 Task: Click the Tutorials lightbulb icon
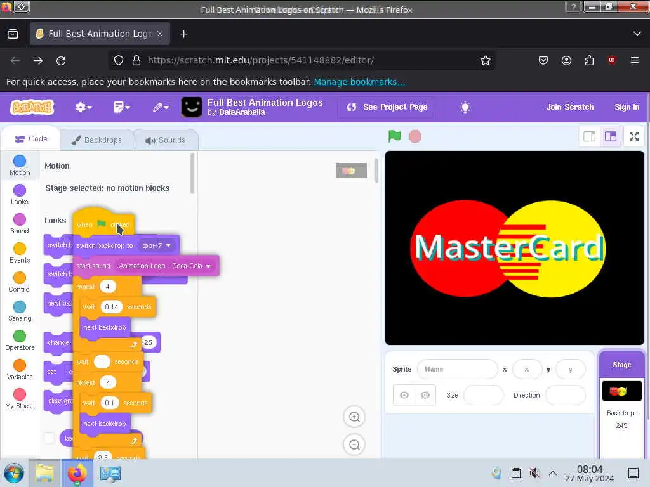pos(465,107)
